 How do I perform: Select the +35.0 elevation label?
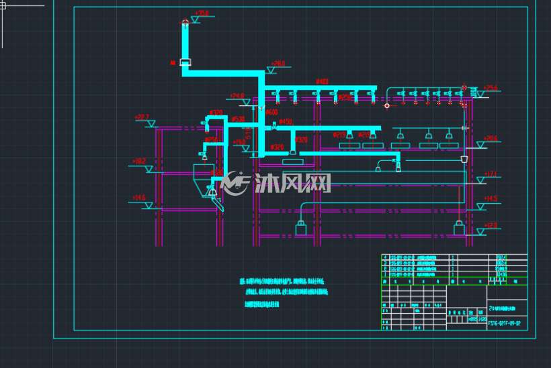[202, 13]
